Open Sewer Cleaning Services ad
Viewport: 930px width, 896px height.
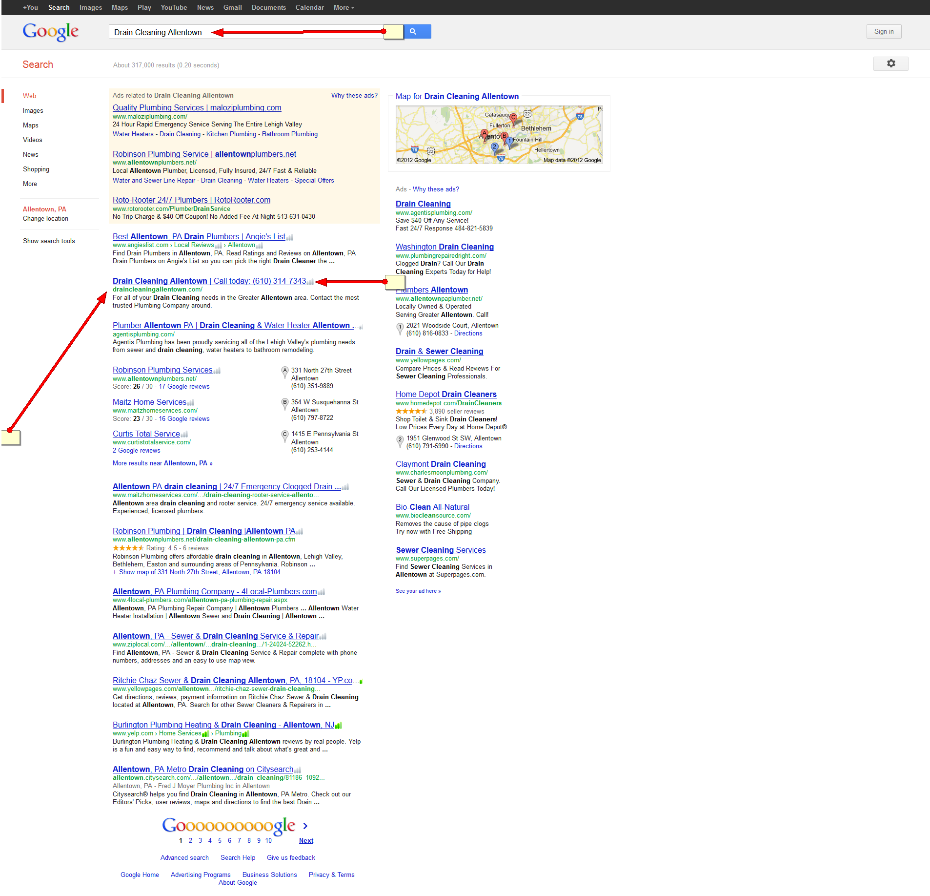coord(441,550)
